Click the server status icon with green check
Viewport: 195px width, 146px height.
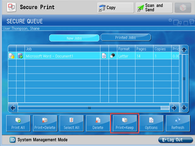[20, 56]
